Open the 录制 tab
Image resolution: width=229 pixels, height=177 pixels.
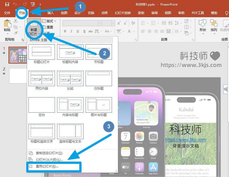(x=141, y=13)
